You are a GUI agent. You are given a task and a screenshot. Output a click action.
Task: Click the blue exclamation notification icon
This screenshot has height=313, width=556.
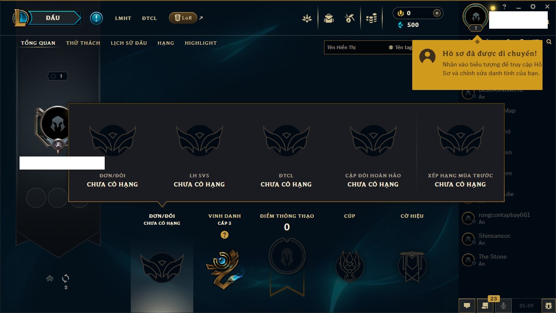click(x=96, y=18)
